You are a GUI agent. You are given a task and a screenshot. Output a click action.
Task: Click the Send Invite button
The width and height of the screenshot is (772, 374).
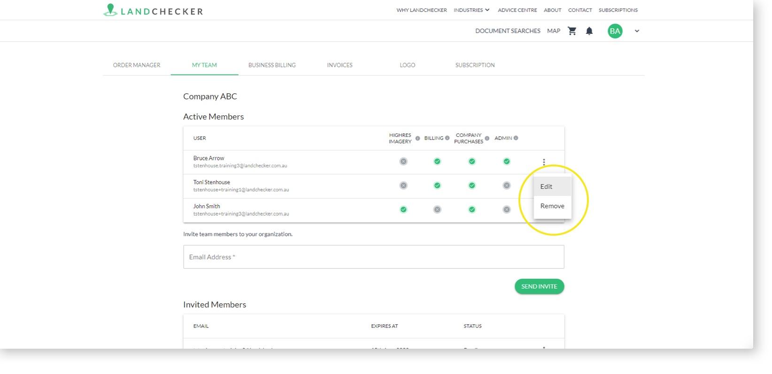click(x=539, y=286)
